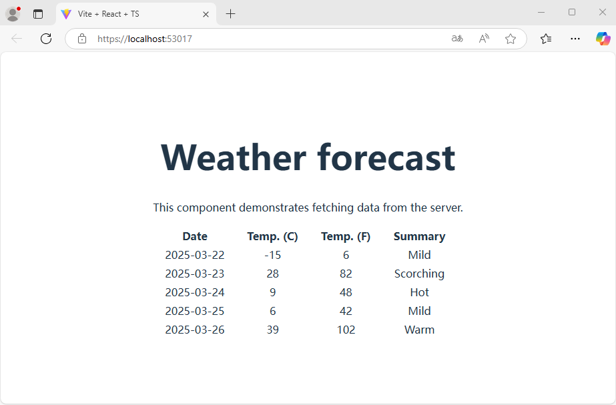This screenshot has width=616, height=405.
Task: Open a new tab with plus button
Action: 231,14
